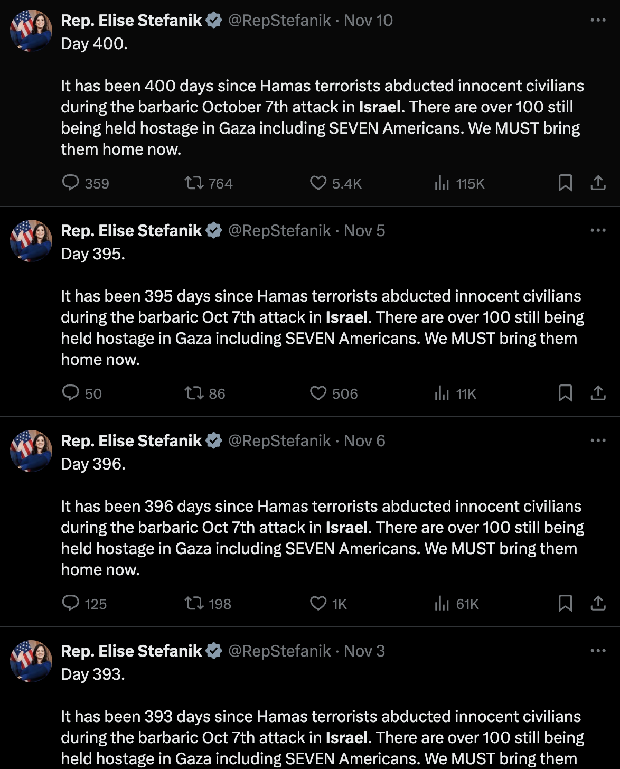Open more options on Nov 10 tweet
This screenshot has width=620, height=769.
(x=598, y=20)
